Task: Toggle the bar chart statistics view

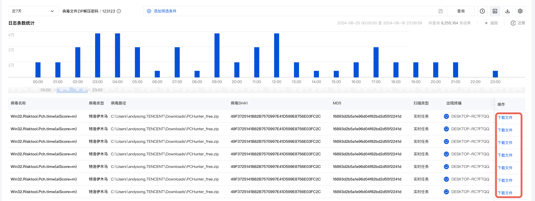Action: (495, 11)
